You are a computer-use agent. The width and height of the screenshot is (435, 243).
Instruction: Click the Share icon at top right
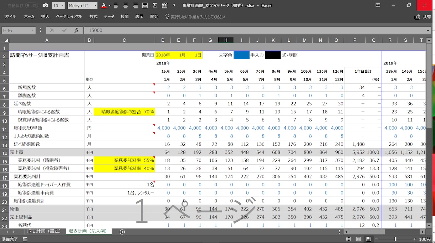(417, 17)
